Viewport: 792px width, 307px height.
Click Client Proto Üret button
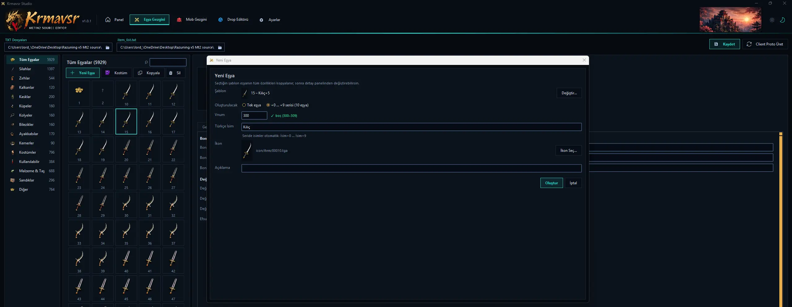[765, 44]
